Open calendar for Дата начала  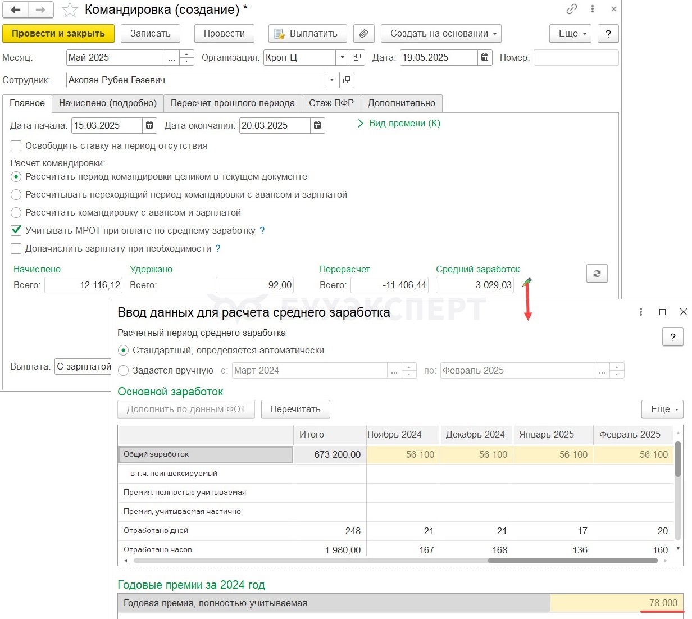point(149,126)
